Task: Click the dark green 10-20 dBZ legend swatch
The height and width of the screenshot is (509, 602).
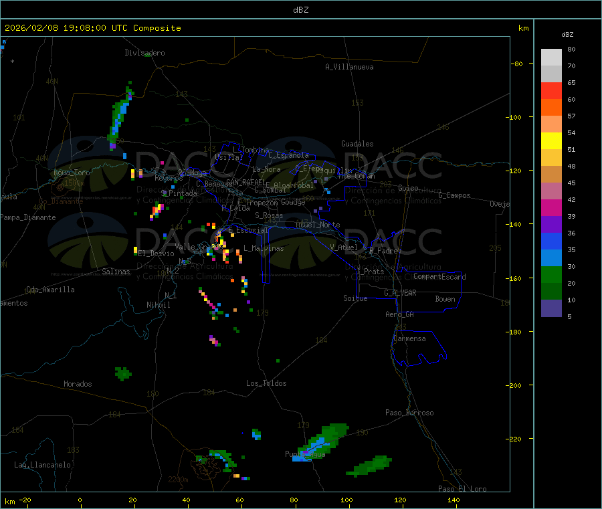Action: 551,292
